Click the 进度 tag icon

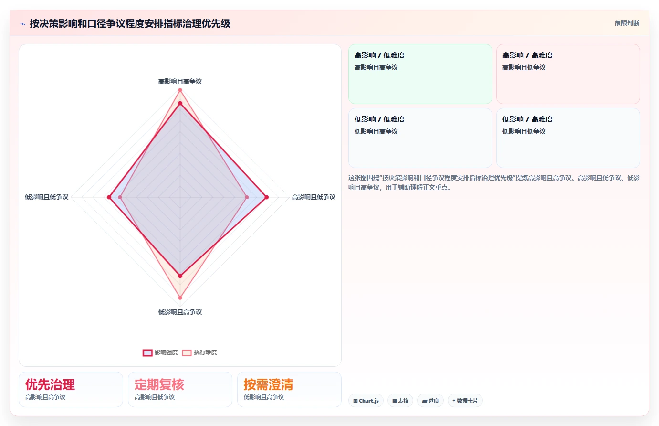[425, 401]
